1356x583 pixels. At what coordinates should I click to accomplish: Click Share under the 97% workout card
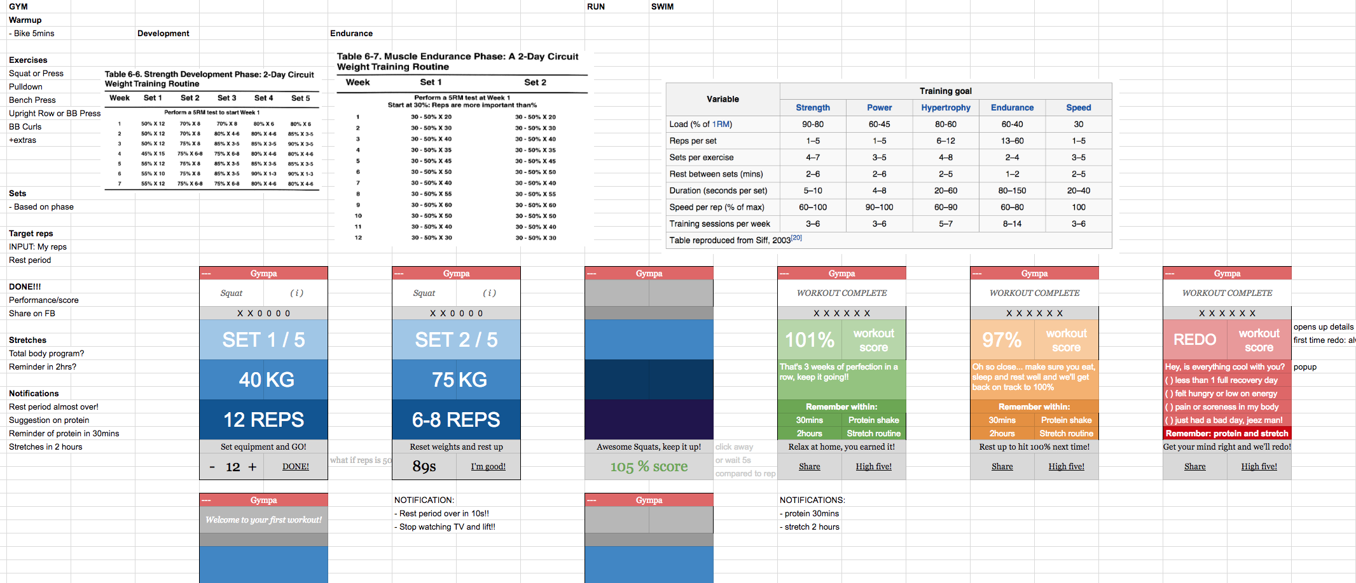pos(1002,466)
